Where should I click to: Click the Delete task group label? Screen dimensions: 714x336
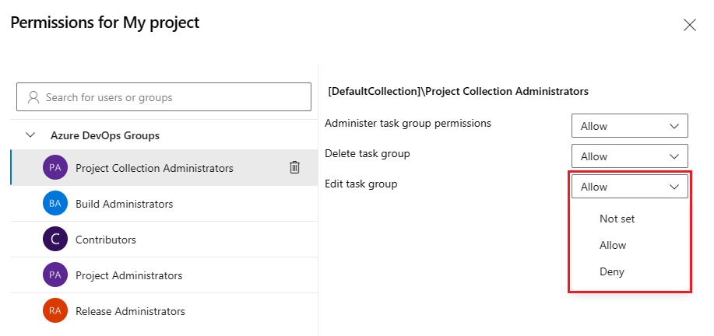pos(368,154)
